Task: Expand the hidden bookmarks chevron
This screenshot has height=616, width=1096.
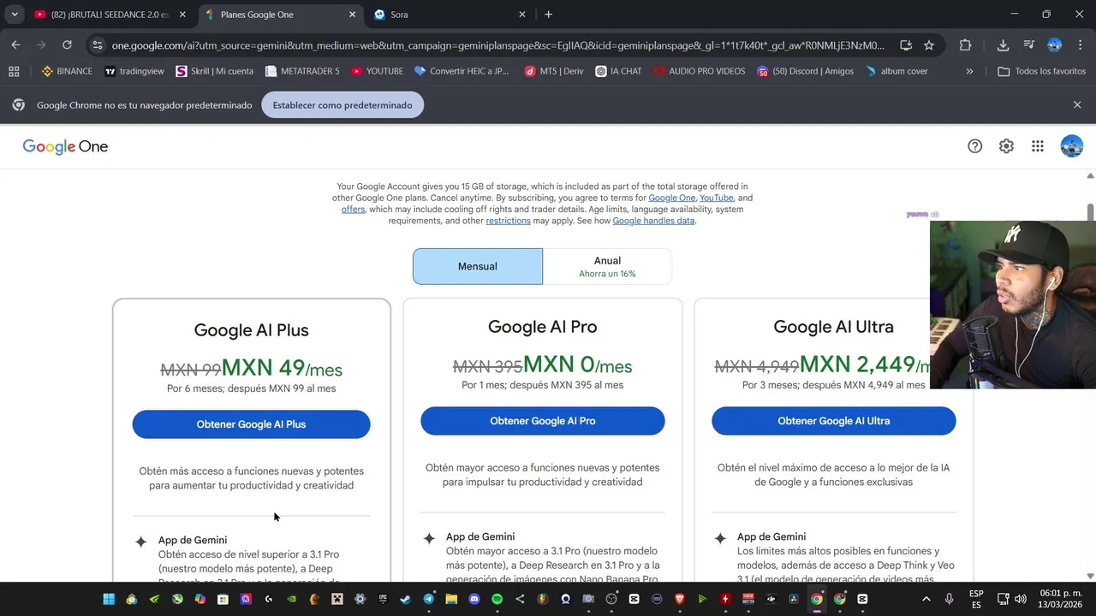Action: tap(969, 71)
